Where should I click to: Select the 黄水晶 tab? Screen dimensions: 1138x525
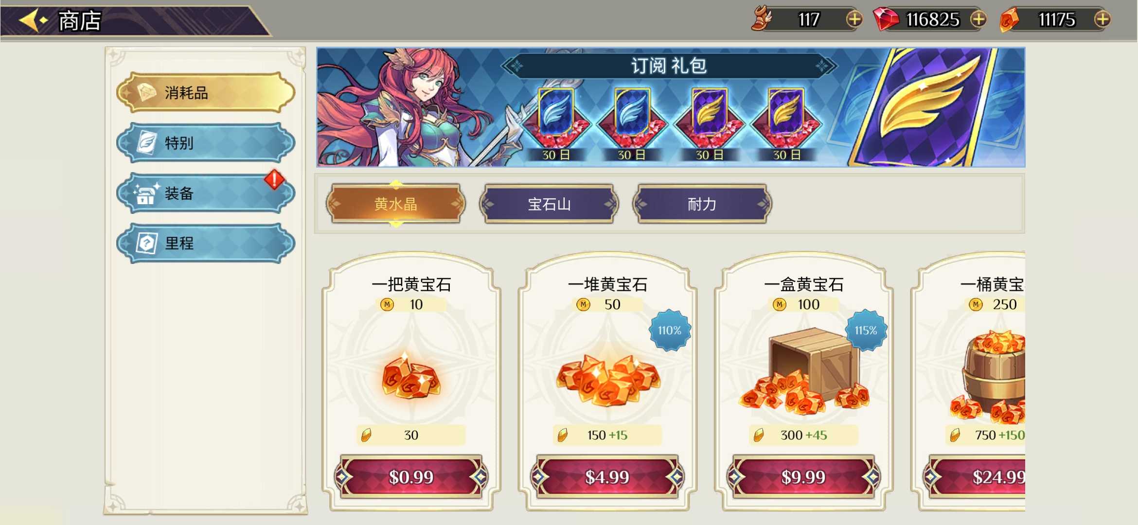(396, 204)
